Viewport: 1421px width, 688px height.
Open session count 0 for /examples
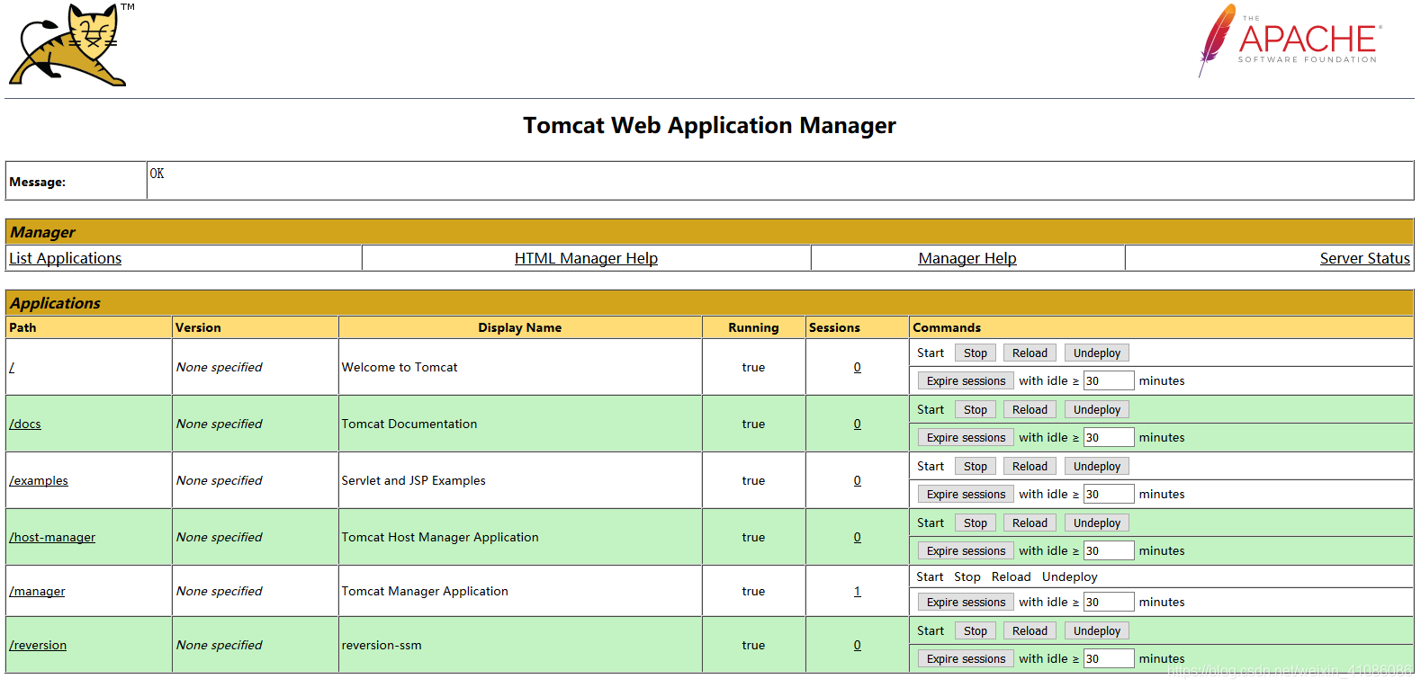[857, 480]
